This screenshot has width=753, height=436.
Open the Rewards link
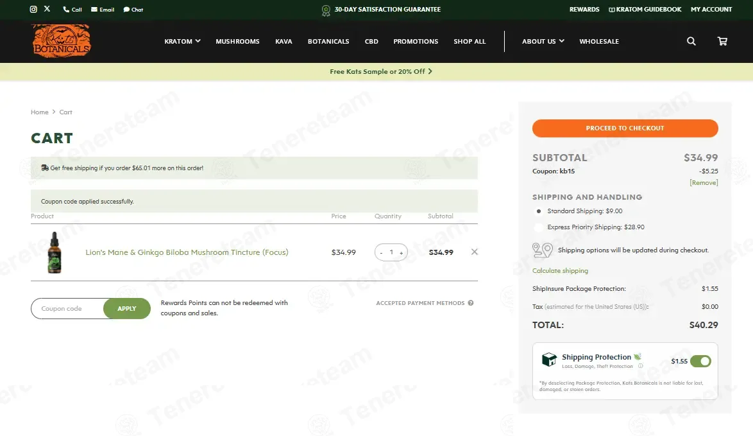584,9
